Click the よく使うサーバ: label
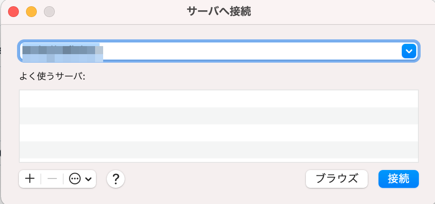The image size is (435, 204). (x=52, y=76)
